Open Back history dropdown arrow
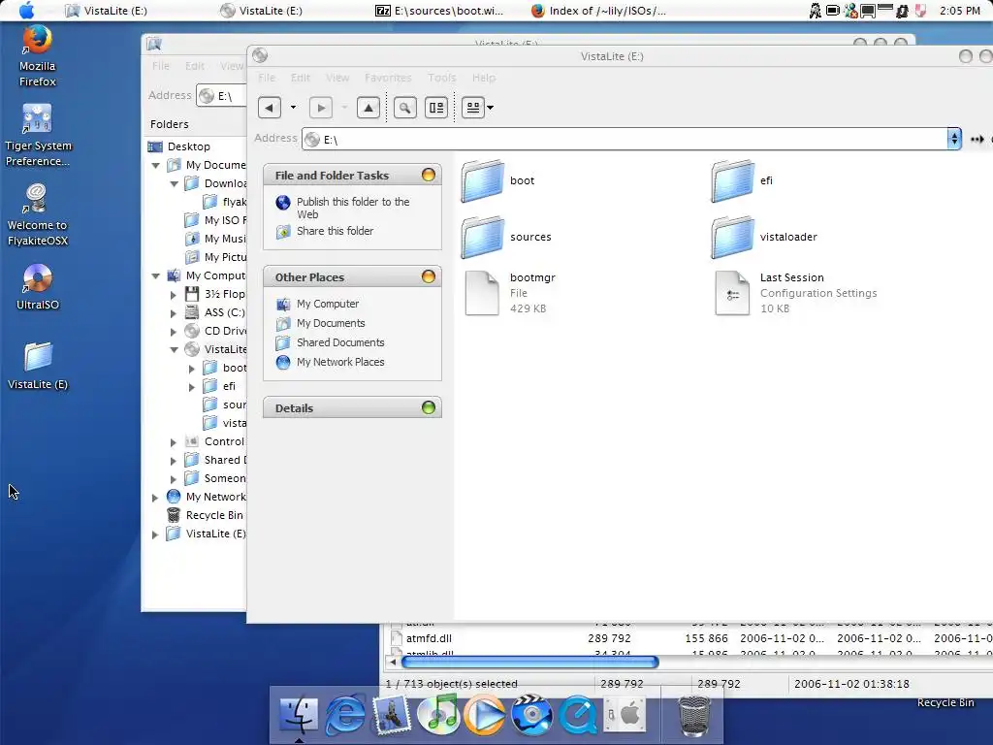 293,108
